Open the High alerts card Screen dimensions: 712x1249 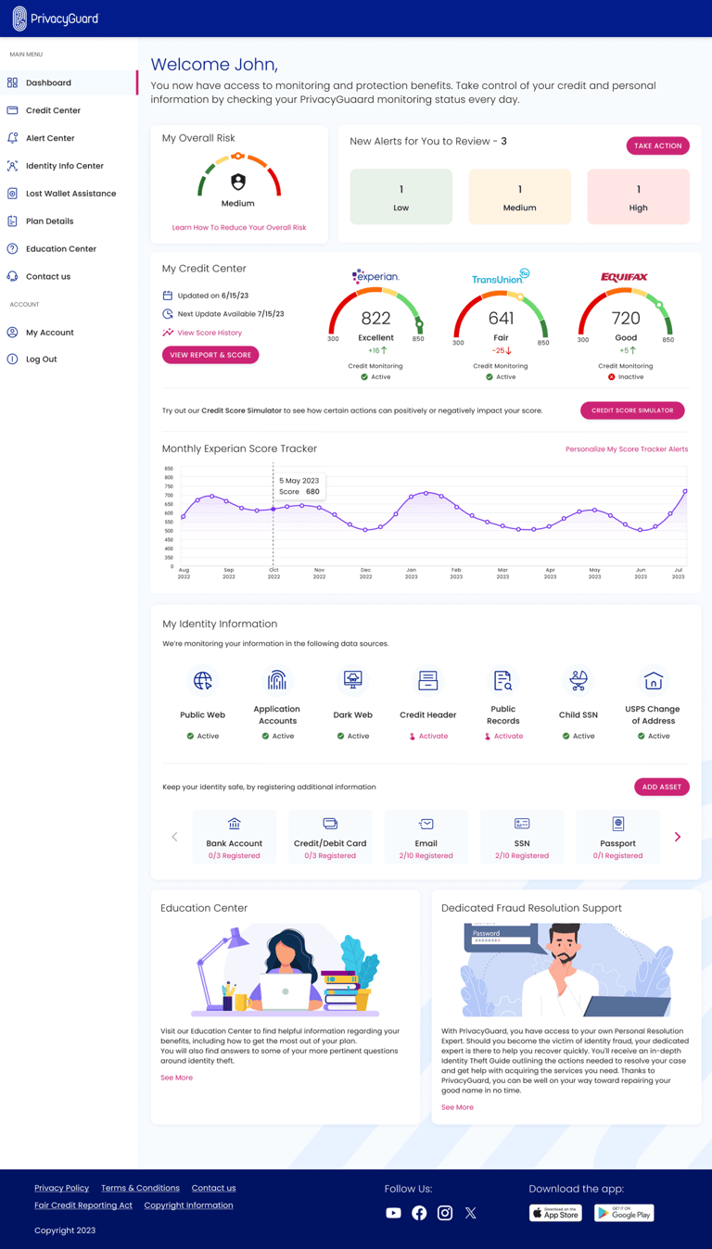click(639, 196)
